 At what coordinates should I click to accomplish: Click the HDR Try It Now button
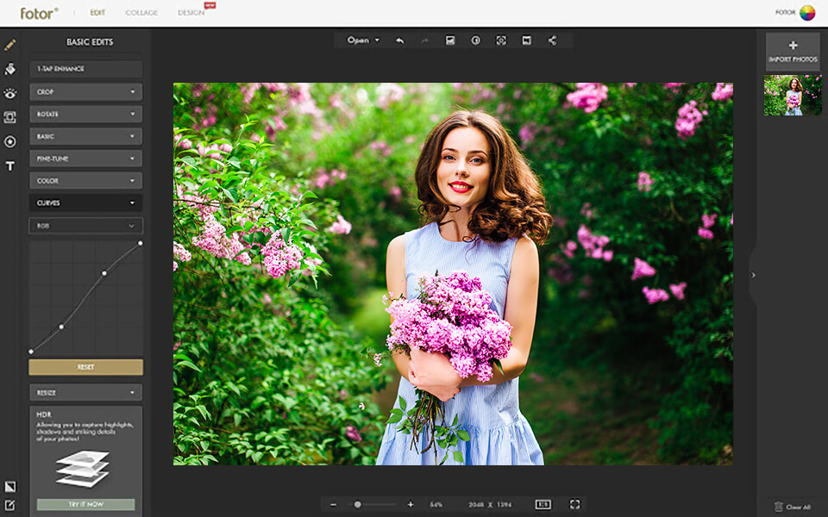(85, 504)
